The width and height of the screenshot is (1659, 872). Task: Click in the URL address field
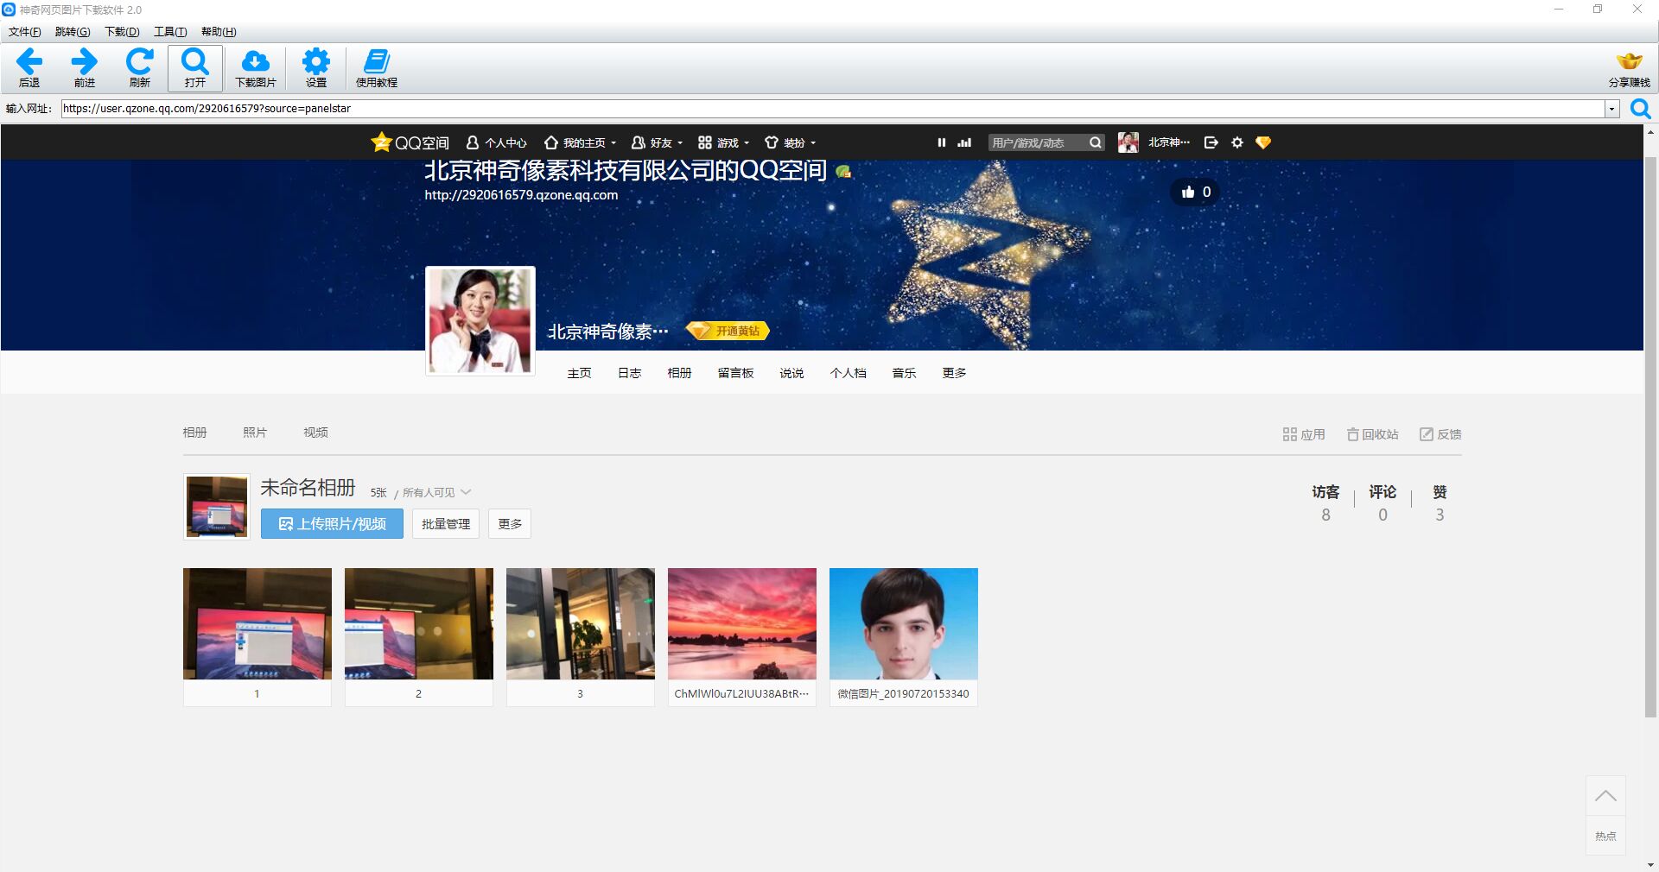(x=833, y=109)
